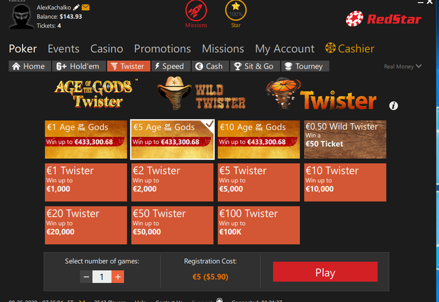Switch to the Sit & Go tab
The height and width of the screenshot is (302, 439).
click(255, 66)
